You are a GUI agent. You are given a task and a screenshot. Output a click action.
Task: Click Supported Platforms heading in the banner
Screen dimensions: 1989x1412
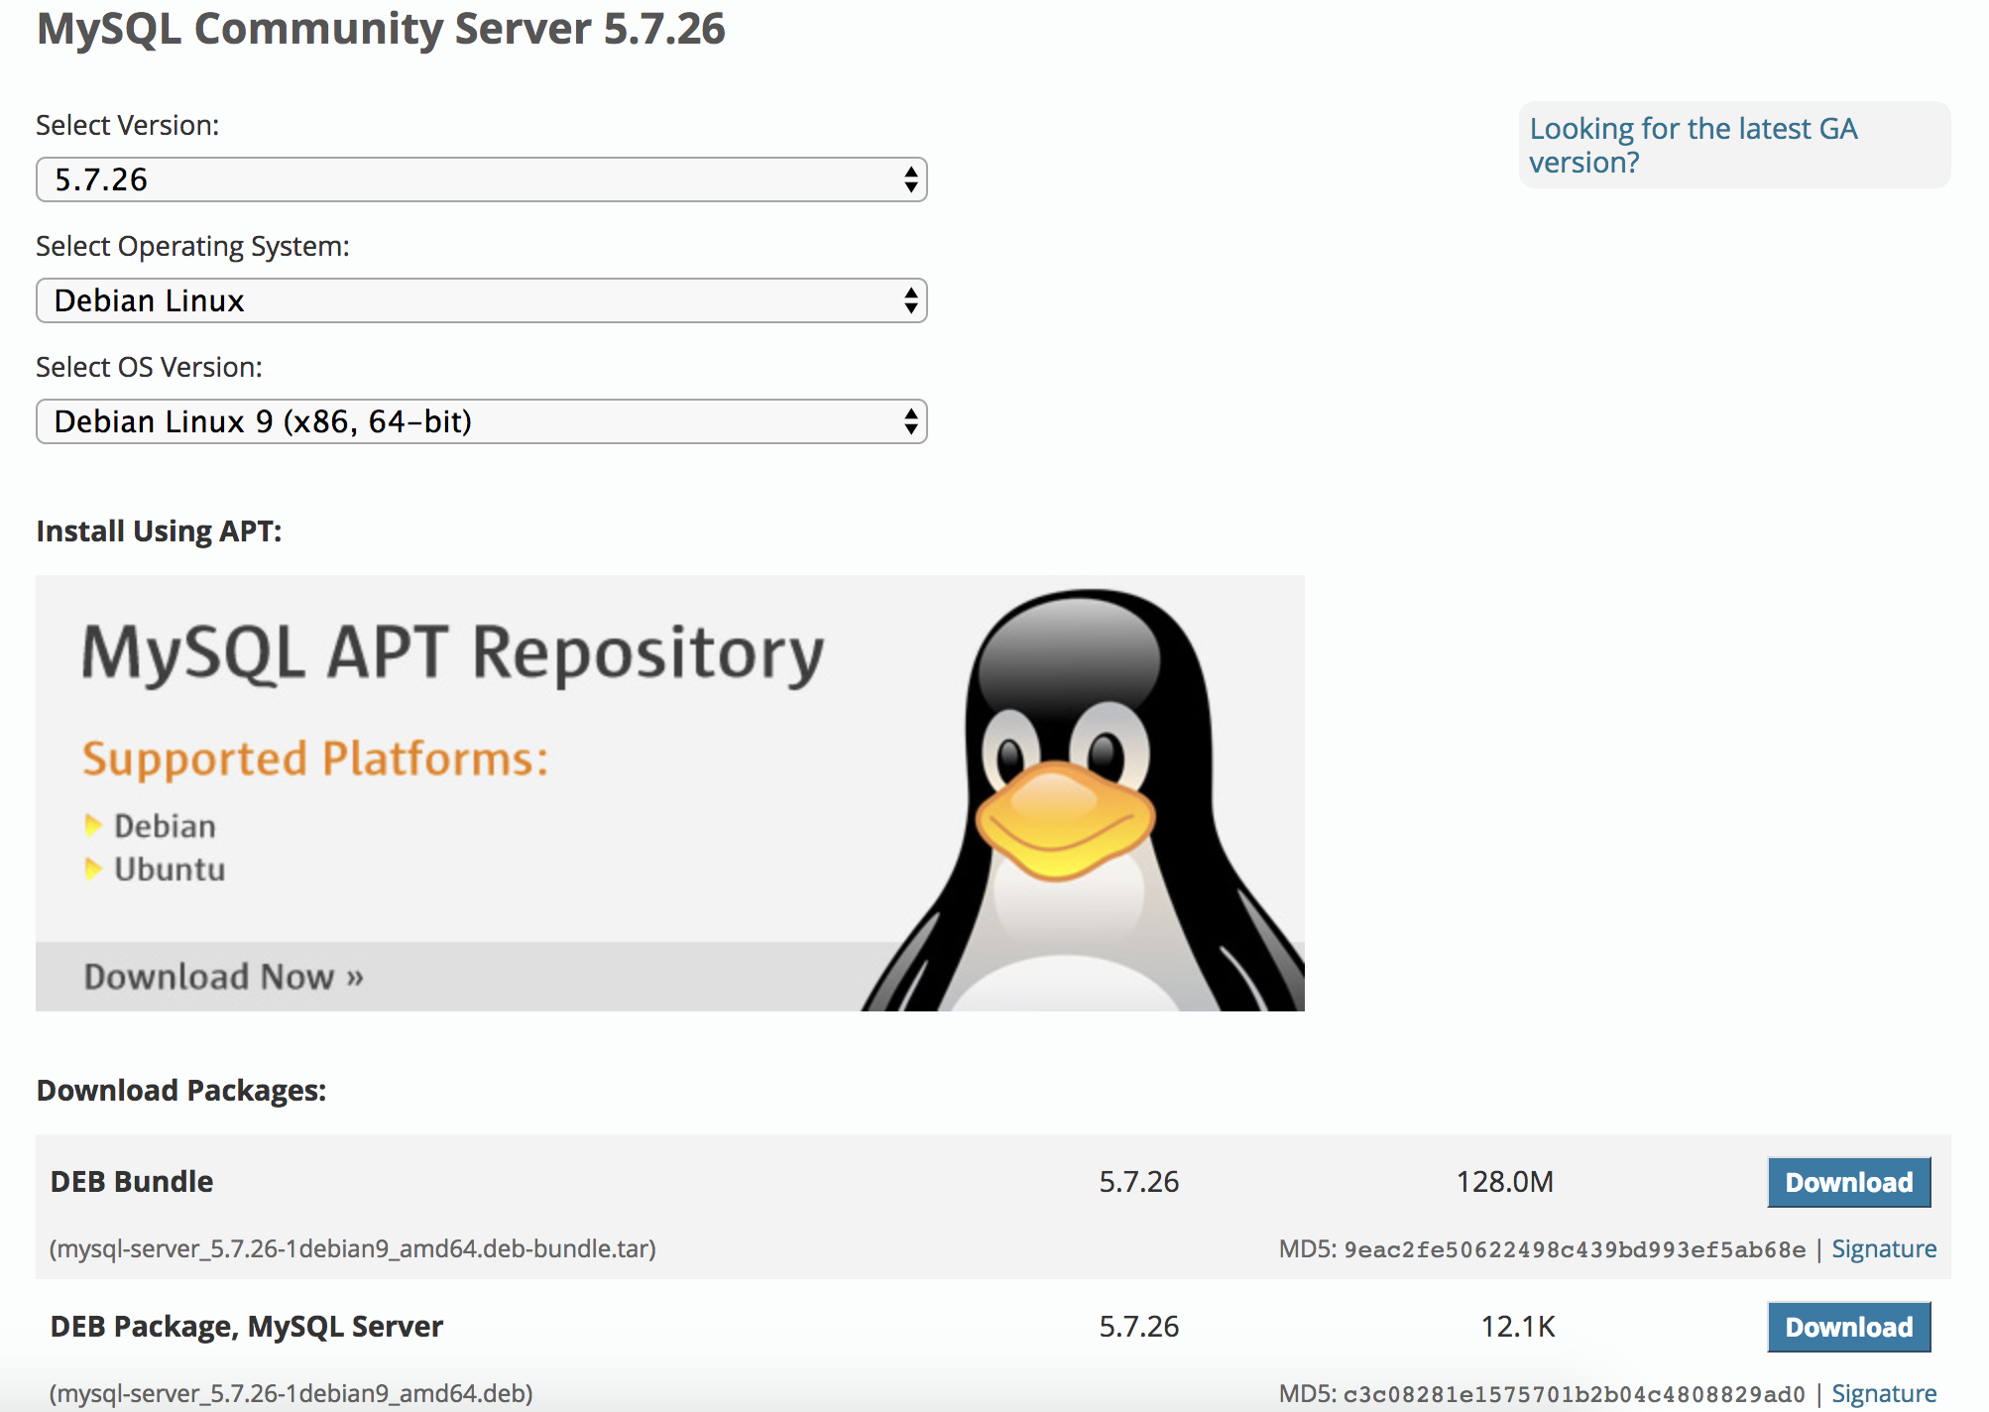point(315,760)
